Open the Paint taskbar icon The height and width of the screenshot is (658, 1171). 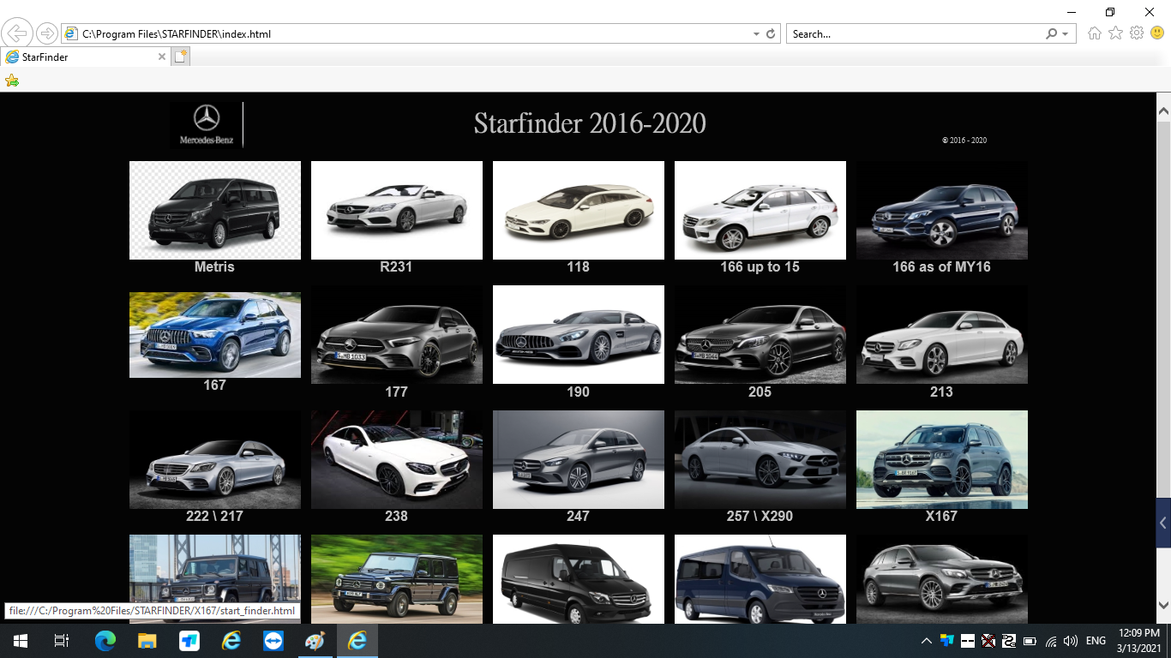coord(315,641)
